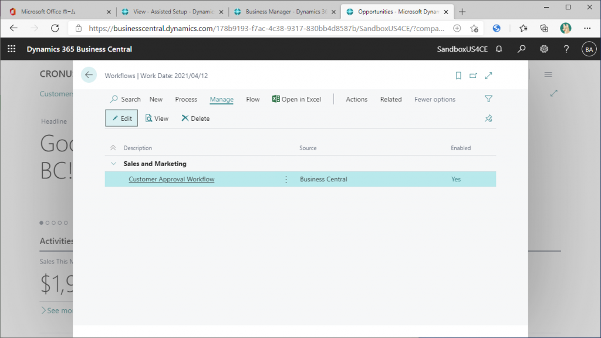Screen dimensions: 601x338
Task: Open the app launcher waffle menu
Action: point(12,49)
